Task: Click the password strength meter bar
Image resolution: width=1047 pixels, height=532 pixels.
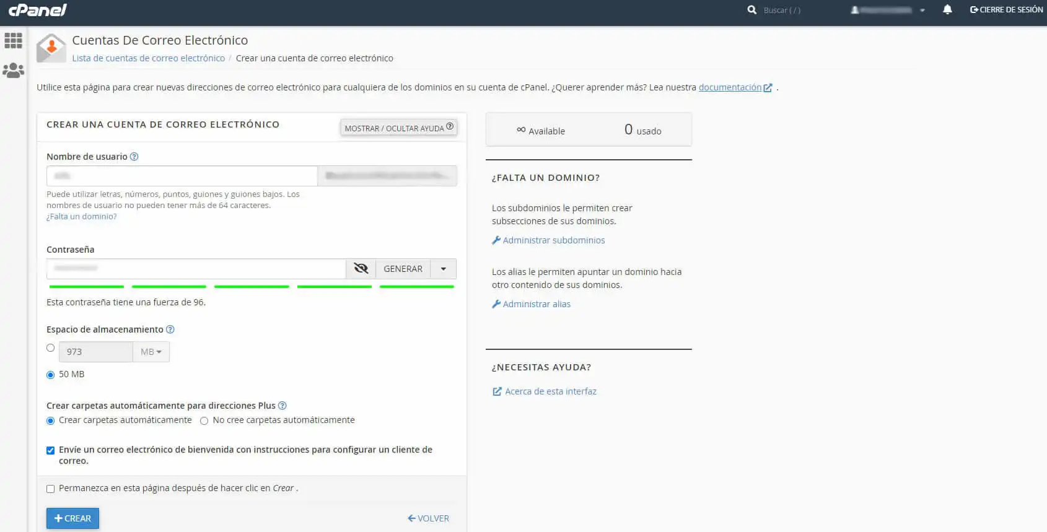Action: pyautogui.click(x=252, y=287)
